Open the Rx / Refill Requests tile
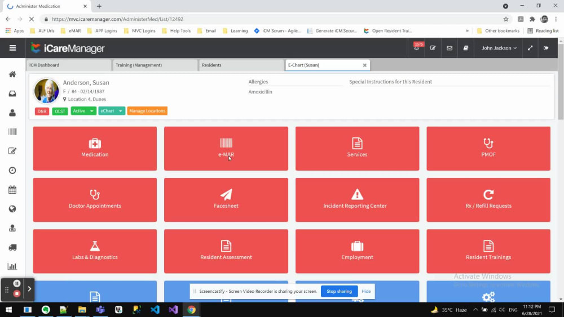 488,200
